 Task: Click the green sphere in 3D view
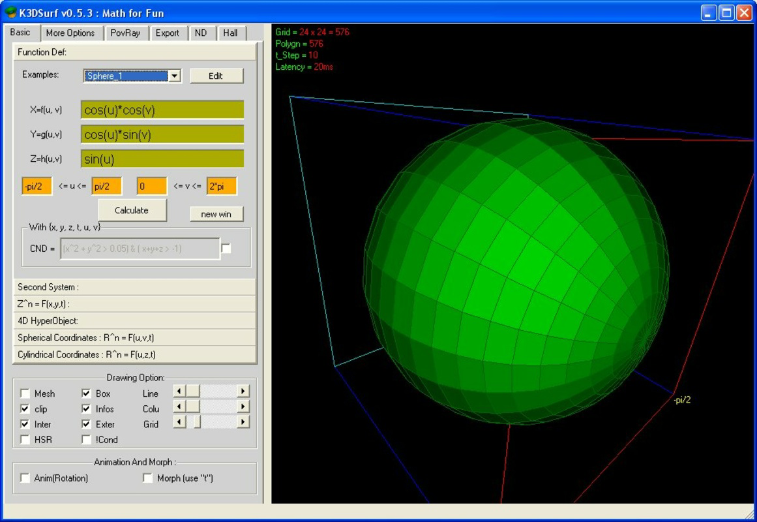(516, 271)
